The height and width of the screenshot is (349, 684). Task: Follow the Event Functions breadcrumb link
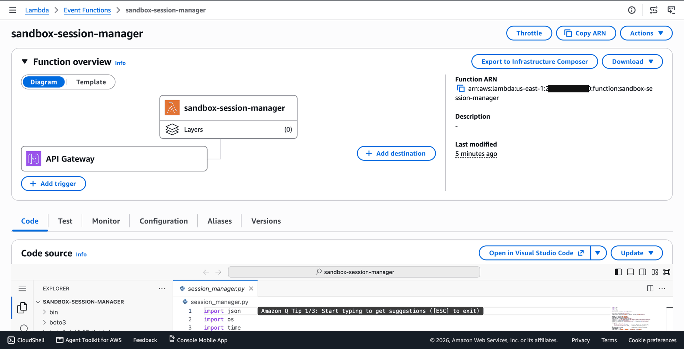[87, 10]
